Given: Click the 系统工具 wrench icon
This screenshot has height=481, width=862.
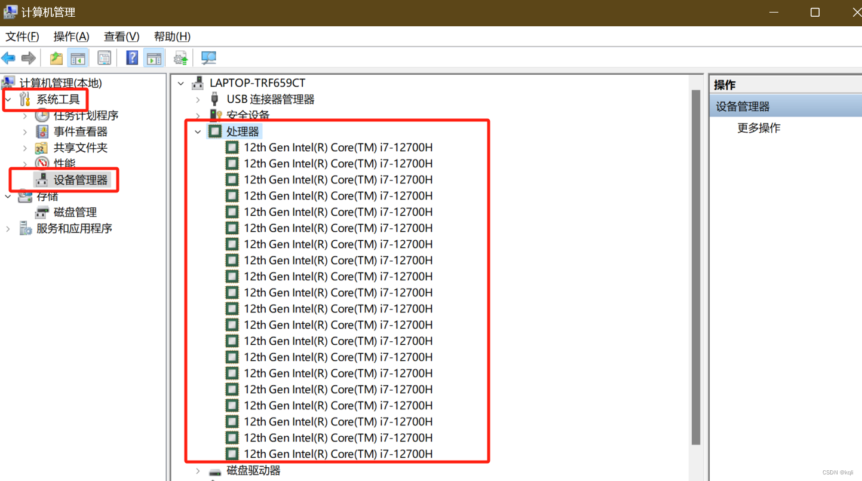Looking at the screenshot, I should 25,99.
